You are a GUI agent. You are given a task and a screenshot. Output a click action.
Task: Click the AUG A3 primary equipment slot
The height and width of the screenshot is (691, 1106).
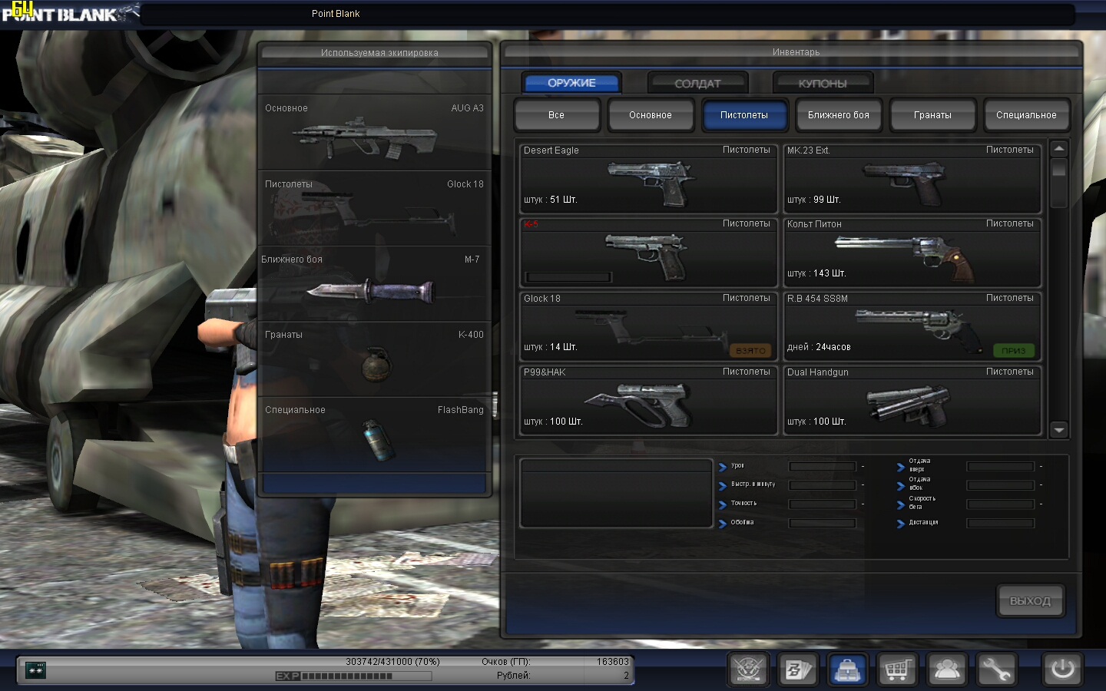coord(375,133)
